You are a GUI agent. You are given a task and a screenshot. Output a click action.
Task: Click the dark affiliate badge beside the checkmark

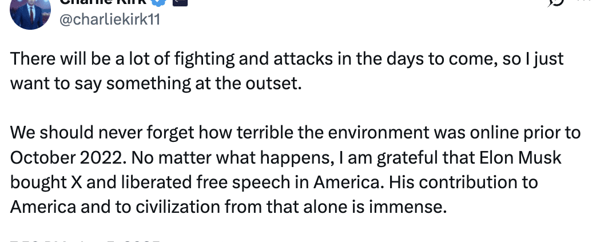click(180, 2)
